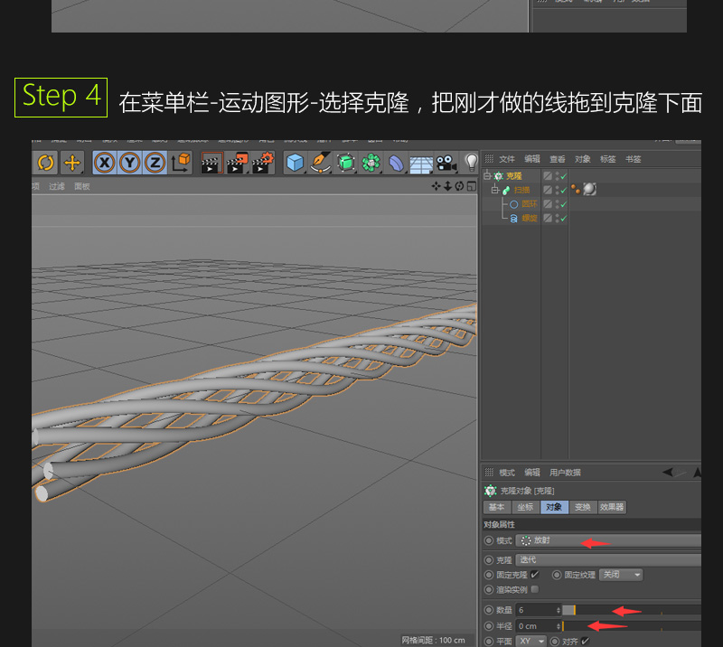Open object manager 文件 menu
Image resolution: width=723 pixels, height=647 pixels.
click(506, 159)
